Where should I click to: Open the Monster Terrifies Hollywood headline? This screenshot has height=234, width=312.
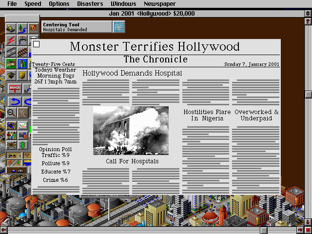(155, 47)
